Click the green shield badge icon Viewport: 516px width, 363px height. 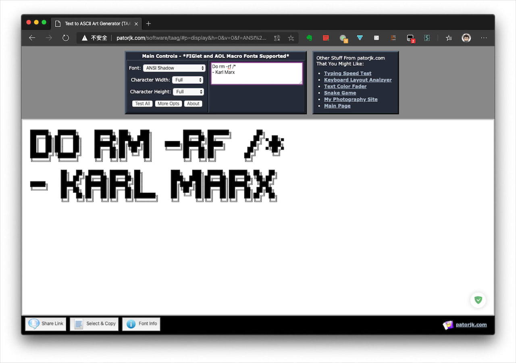(x=478, y=300)
